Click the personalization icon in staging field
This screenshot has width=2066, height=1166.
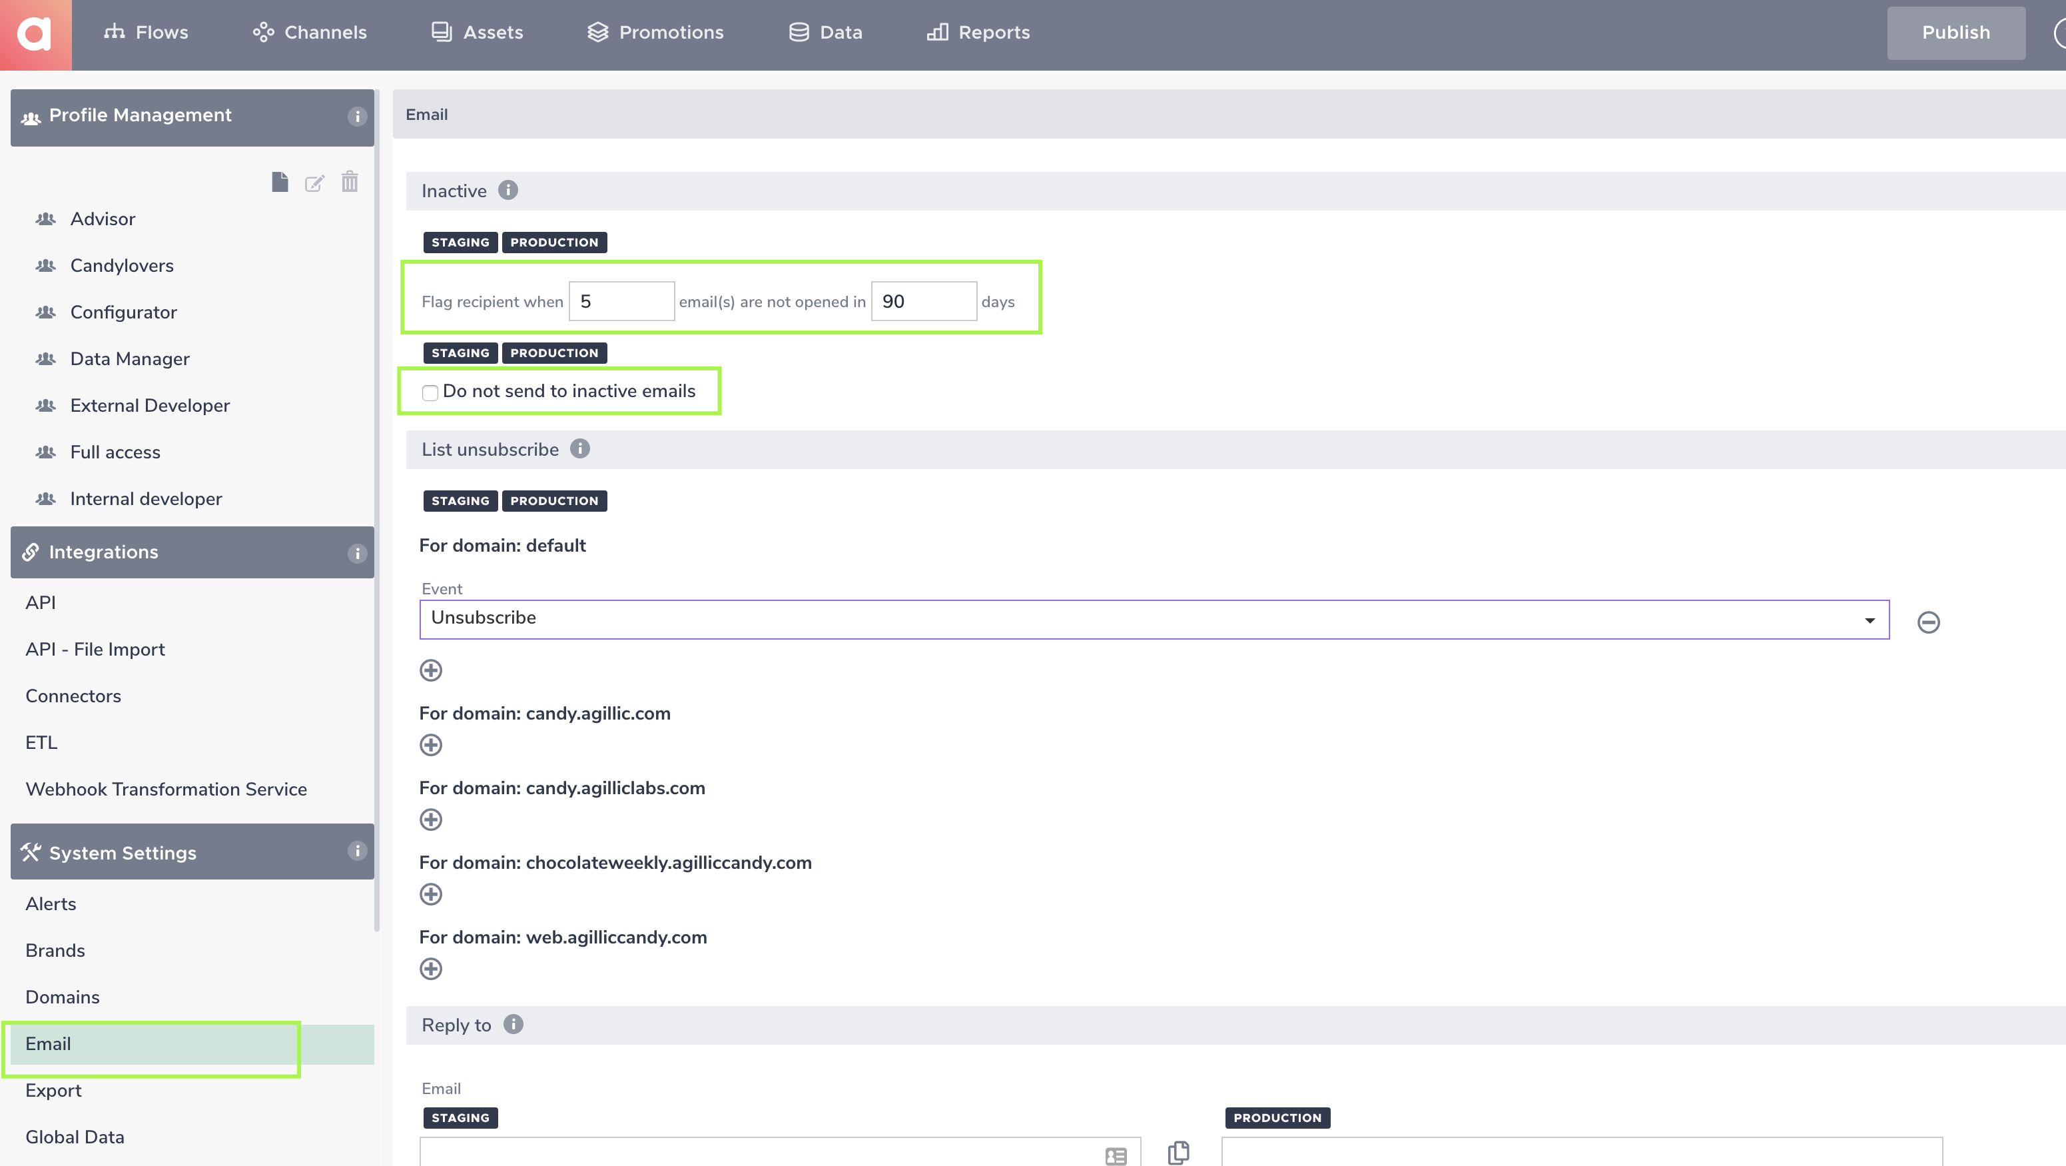(1116, 1155)
